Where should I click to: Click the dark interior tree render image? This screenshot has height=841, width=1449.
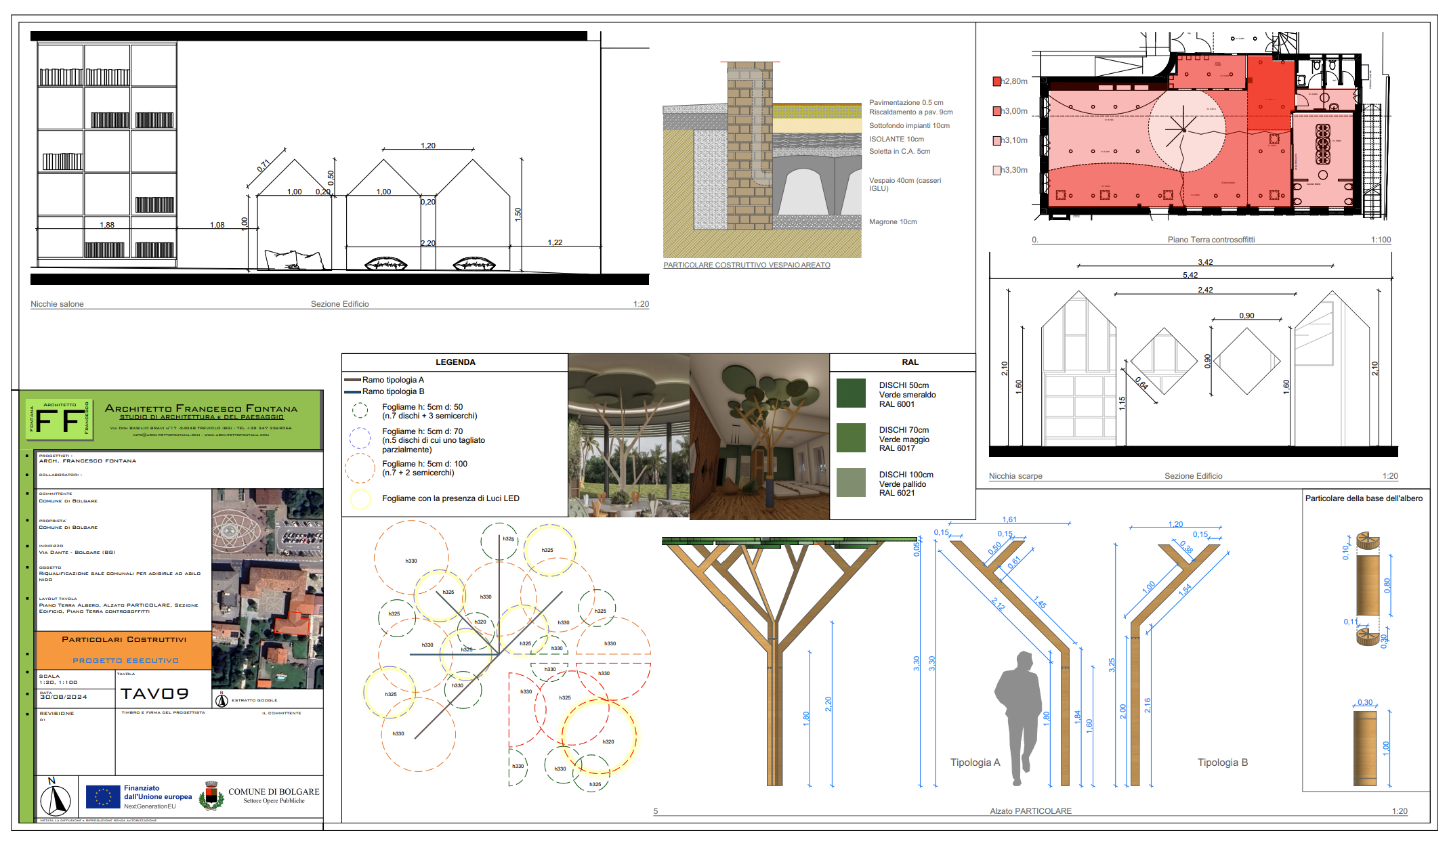[x=759, y=436]
